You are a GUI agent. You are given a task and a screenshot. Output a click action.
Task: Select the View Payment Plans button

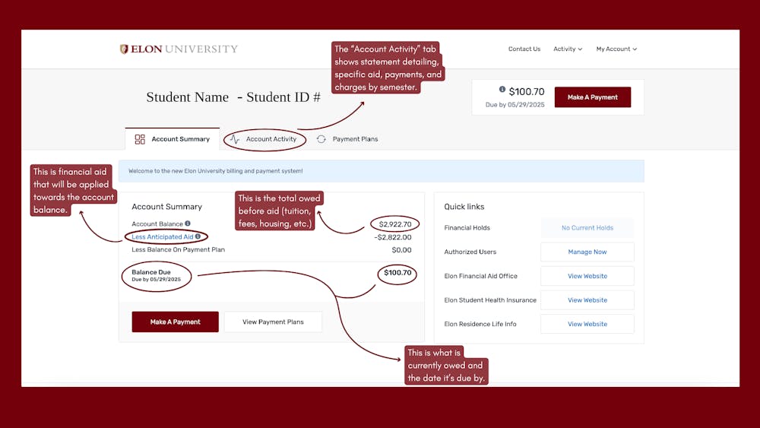(273, 322)
